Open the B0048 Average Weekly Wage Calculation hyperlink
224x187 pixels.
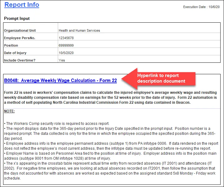pyautogui.click(x=60, y=80)
